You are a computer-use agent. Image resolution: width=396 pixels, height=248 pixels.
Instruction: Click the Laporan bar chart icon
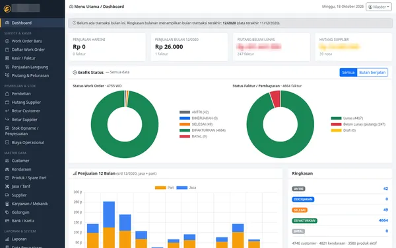pos(7,239)
